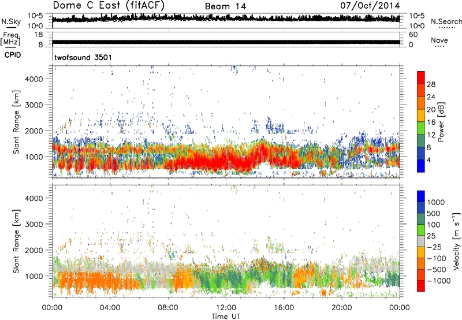Click the '-1000' Velocity colorbar value

(x=438, y=281)
